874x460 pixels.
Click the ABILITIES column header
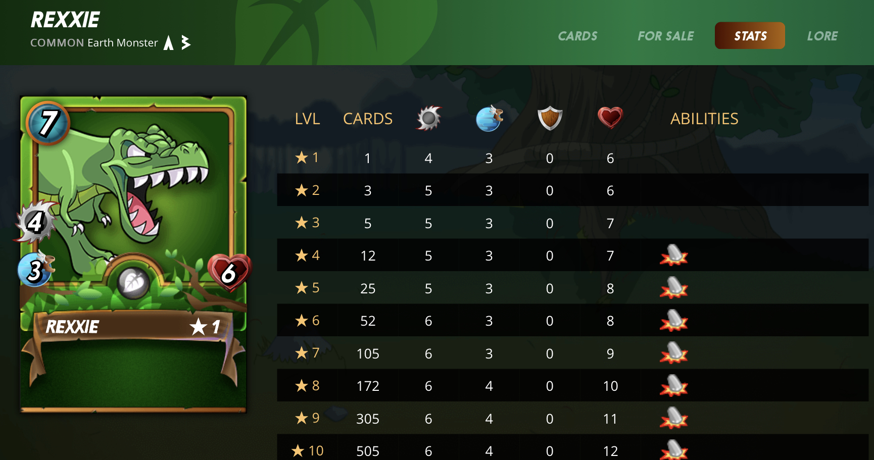tap(704, 119)
